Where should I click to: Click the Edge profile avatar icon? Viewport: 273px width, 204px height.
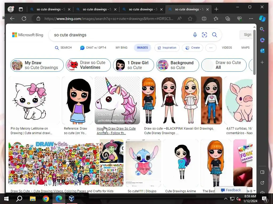coord(11,9)
